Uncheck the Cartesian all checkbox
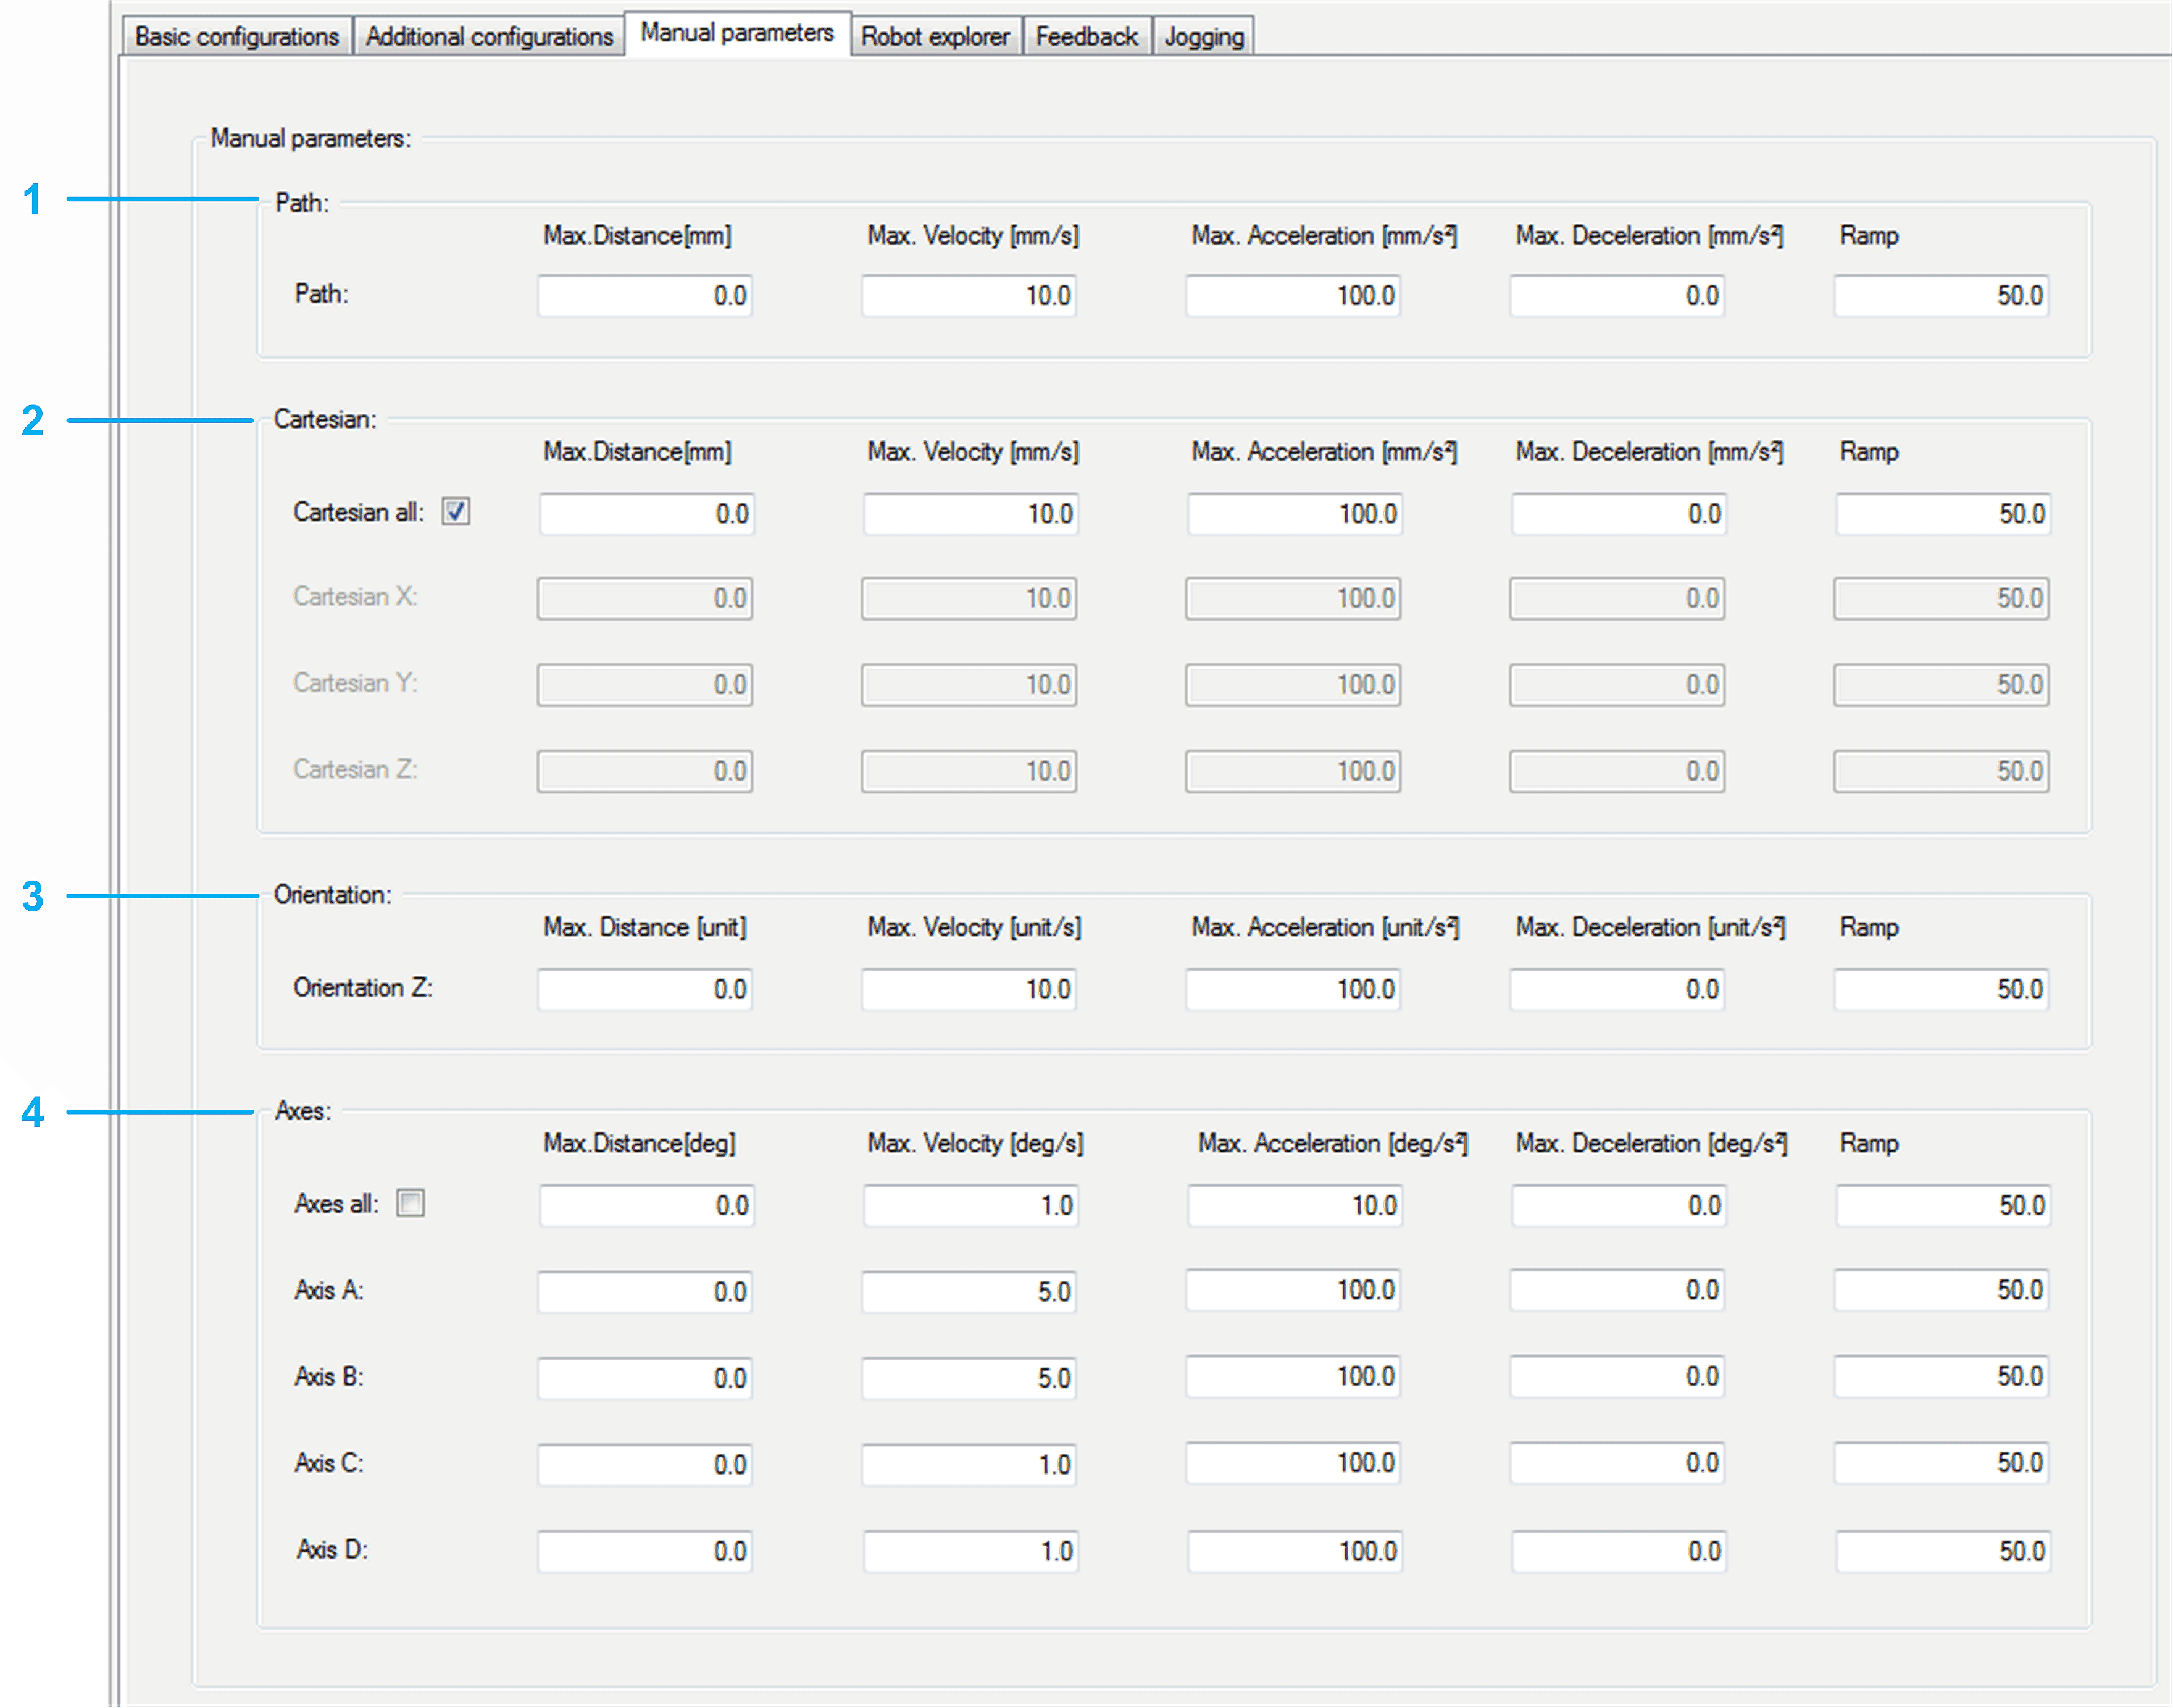Screen dimensions: 2173x1708 [456, 511]
